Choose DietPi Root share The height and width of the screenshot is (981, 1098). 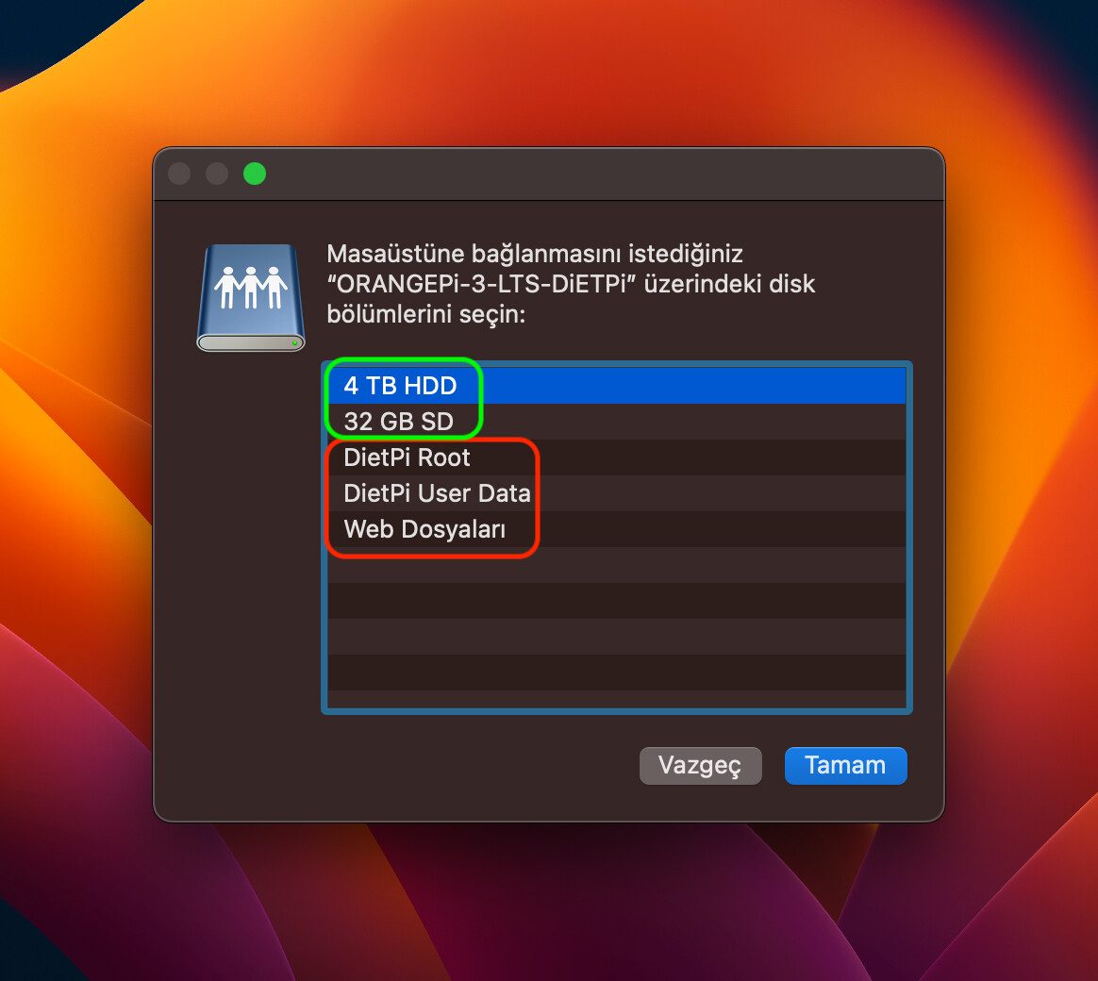click(616, 457)
